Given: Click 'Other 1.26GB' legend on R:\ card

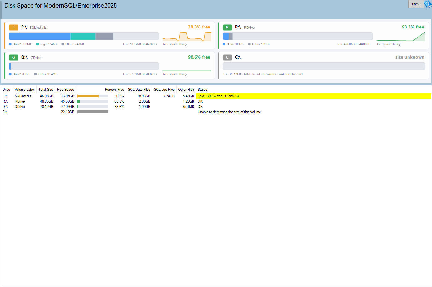Looking at the screenshot, I should click(x=259, y=44).
